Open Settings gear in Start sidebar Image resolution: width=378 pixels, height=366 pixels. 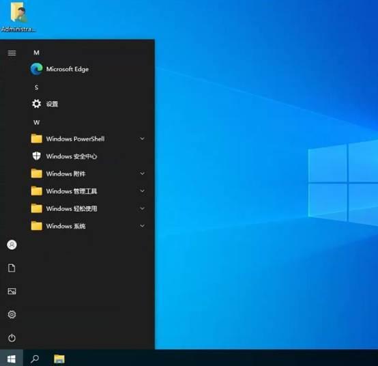(x=12, y=314)
